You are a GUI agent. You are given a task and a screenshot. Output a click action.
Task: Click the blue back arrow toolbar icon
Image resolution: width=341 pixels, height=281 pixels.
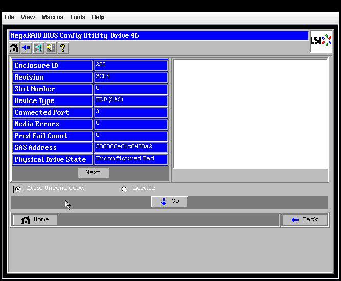pos(26,48)
